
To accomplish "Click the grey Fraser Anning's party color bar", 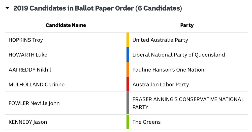I will click(128, 103).
